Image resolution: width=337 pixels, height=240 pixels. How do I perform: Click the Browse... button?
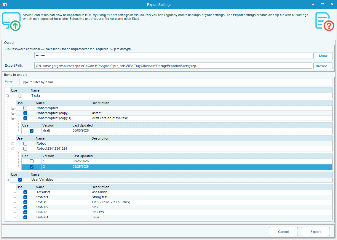pos(323,66)
